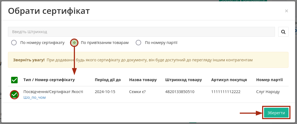The height and width of the screenshot is (124, 297).
Task: Click the 'Посвідчення/Сертифікат Якості' type text
Action: [x=53, y=92]
